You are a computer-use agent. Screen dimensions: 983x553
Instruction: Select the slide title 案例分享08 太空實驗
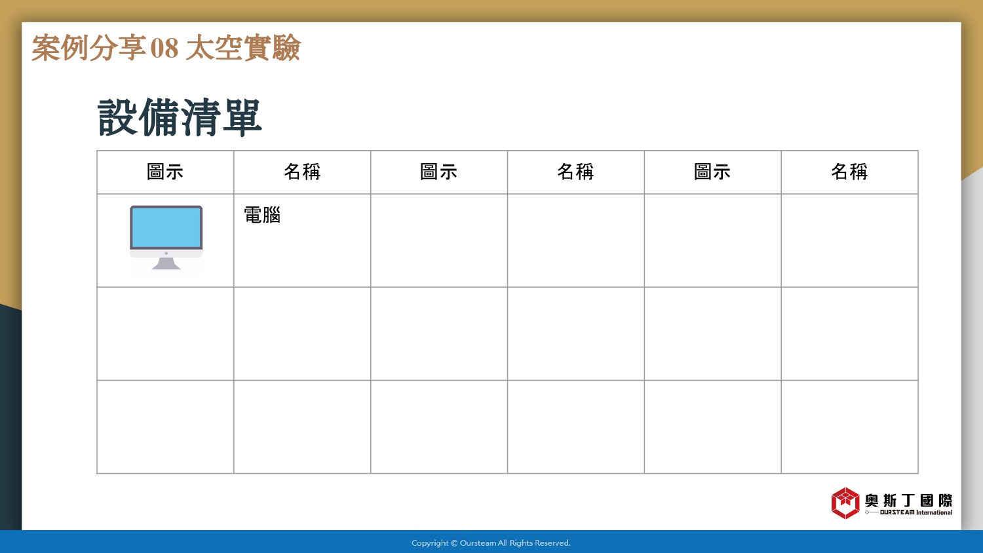[x=166, y=48]
